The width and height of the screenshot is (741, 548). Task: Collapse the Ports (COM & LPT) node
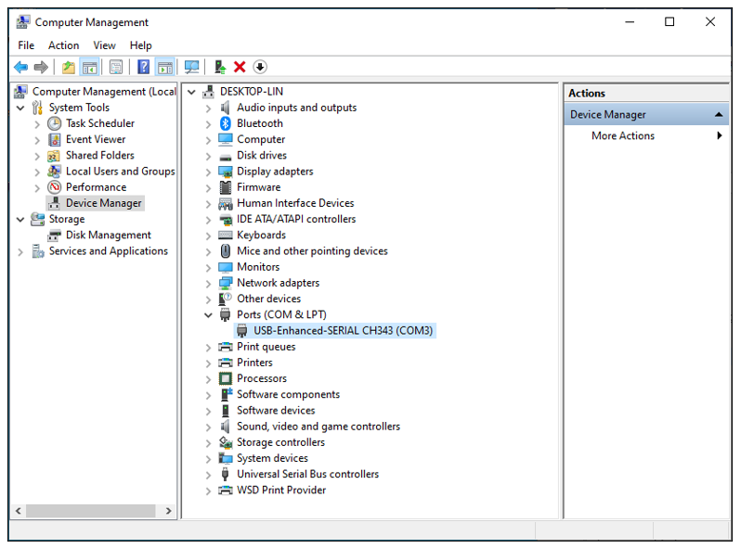pos(208,315)
